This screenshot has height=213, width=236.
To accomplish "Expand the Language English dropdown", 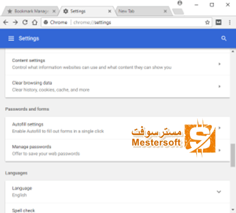I will click(x=219, y=192).
